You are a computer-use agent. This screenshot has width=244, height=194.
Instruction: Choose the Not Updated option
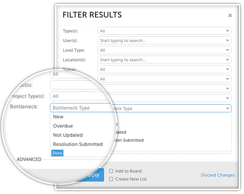coord(68,135)
